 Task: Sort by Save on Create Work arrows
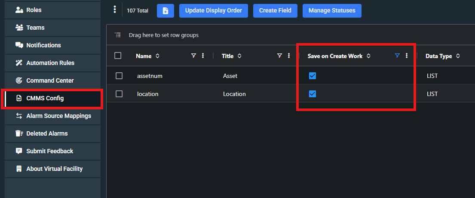[x=368, y=56]
